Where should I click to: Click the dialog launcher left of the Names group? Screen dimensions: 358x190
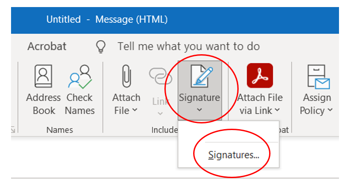pyautogui.click(x=14, y=130)
